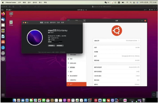The height and width of the screenshot is (103, 158).
Task: Switch to 储存空间 tab in About This Mac
Action: tap(53, 22)
